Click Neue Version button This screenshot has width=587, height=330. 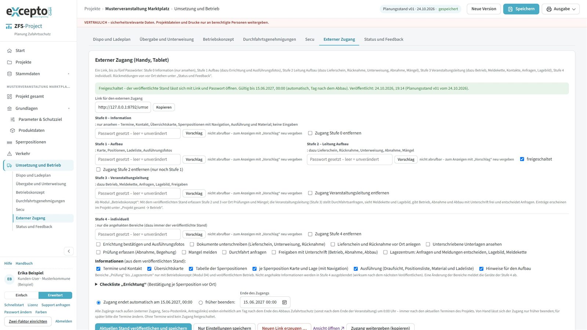484,9
